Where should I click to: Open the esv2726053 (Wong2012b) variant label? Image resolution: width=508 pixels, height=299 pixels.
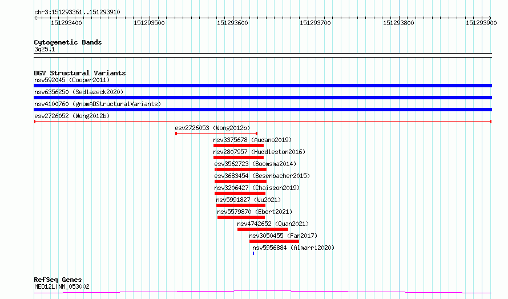212,128
